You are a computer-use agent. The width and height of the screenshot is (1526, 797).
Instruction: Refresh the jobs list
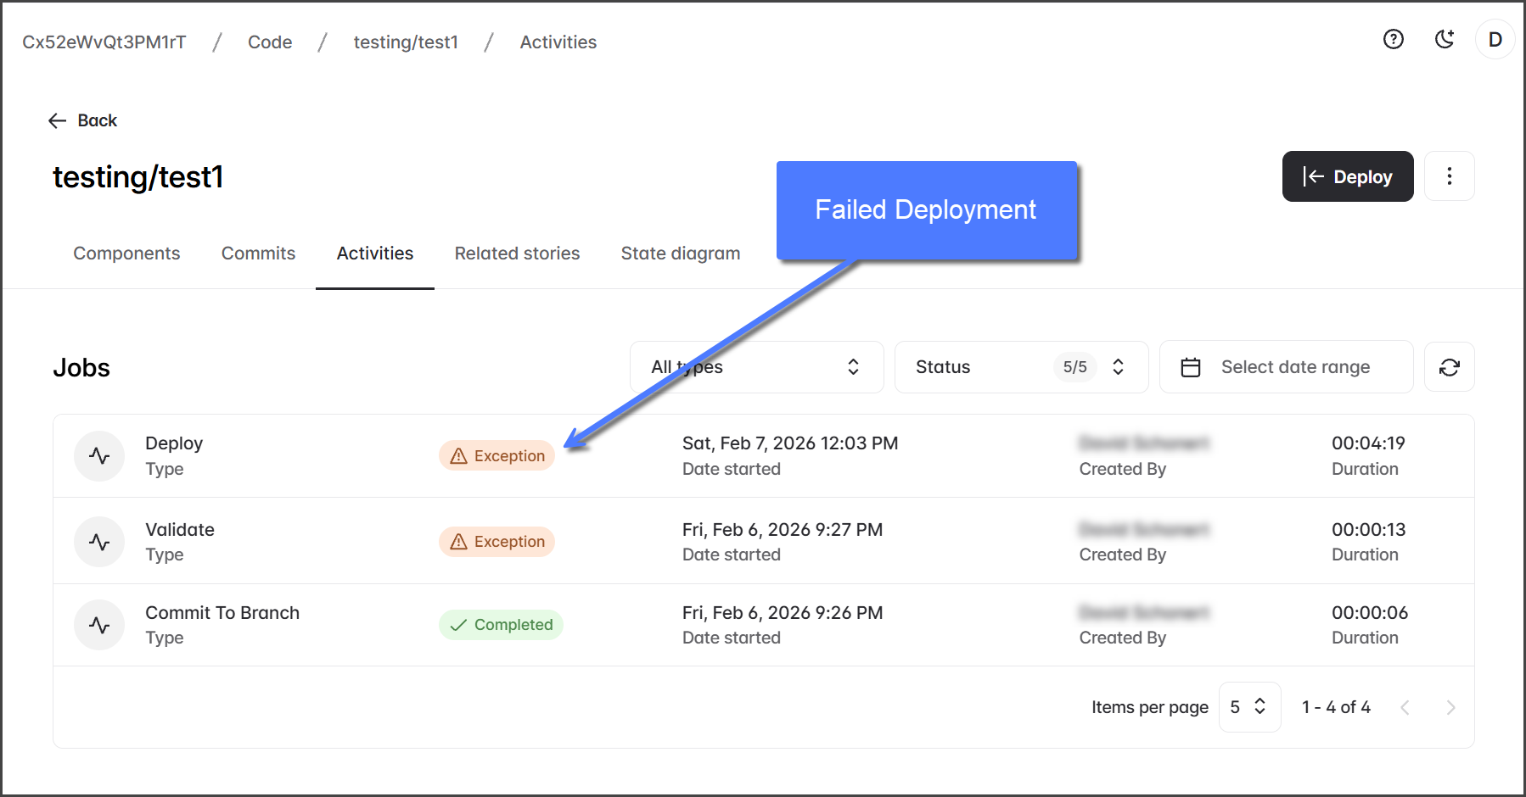1449,367
